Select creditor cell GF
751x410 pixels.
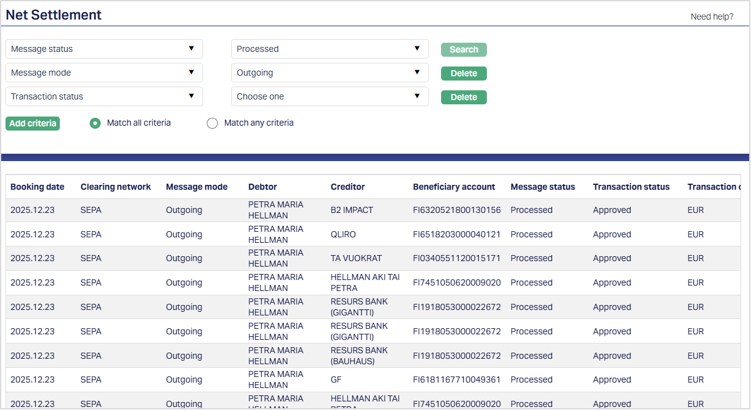pyautogui.click(x=336, y=379)
